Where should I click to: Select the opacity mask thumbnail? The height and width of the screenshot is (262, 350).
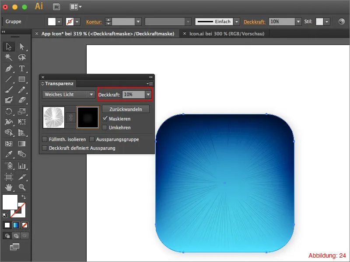tap(88, 117)
